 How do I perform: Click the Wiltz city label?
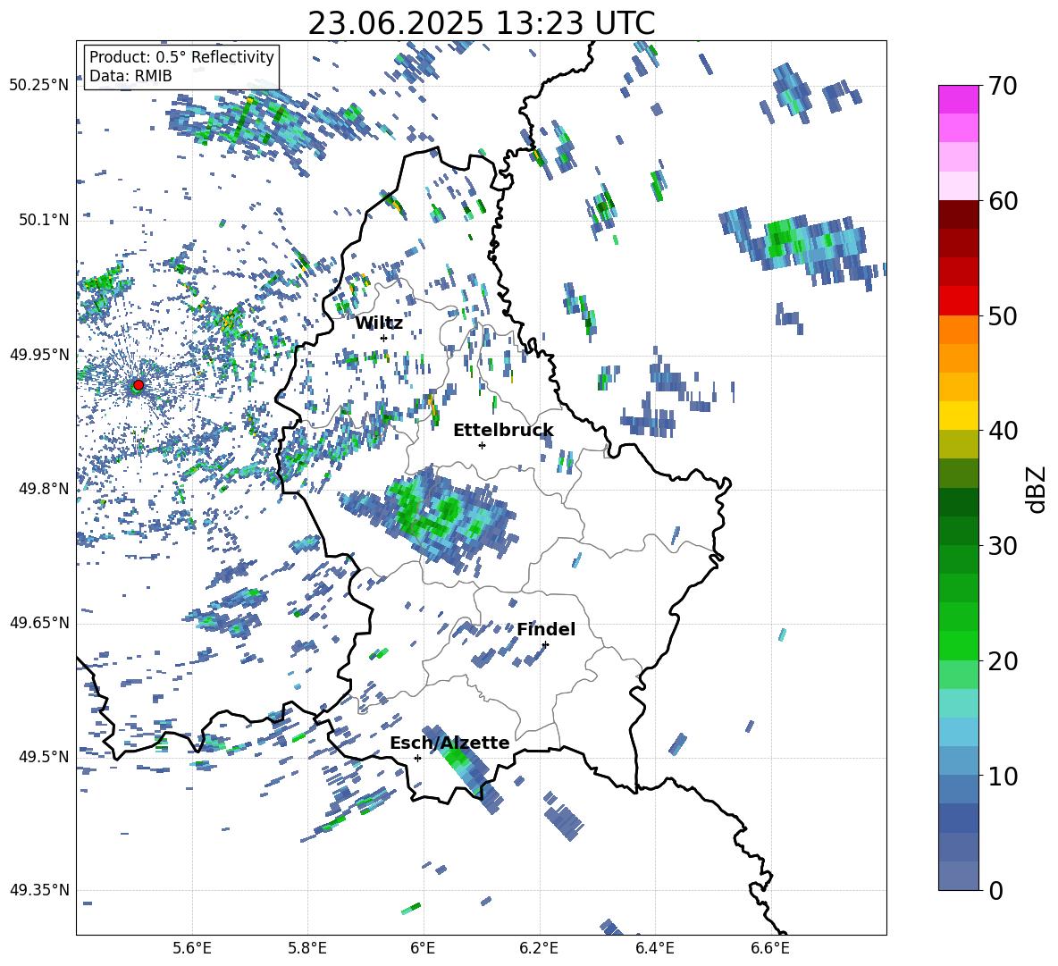click(379, 323)
